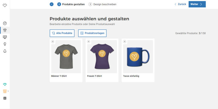
Task: Select the T-shirt designs icon in sidebar
Action: [5, 30]
